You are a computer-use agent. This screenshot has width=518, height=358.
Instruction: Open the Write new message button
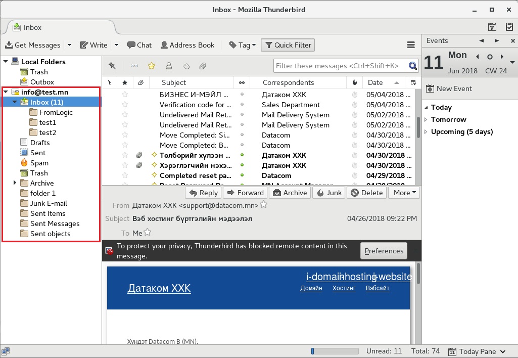[94, 45]
